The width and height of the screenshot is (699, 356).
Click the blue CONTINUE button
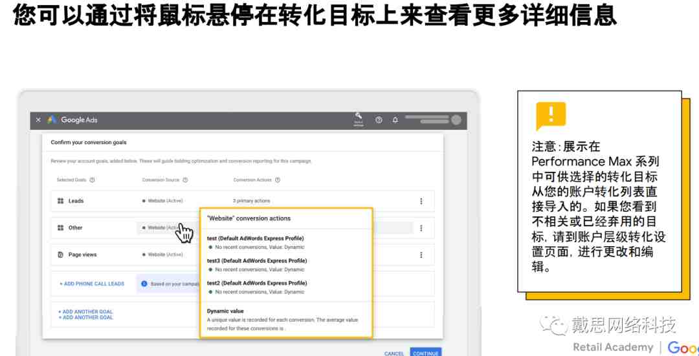426,352
